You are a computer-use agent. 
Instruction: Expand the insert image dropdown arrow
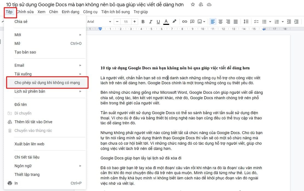[x=204, y=22]
